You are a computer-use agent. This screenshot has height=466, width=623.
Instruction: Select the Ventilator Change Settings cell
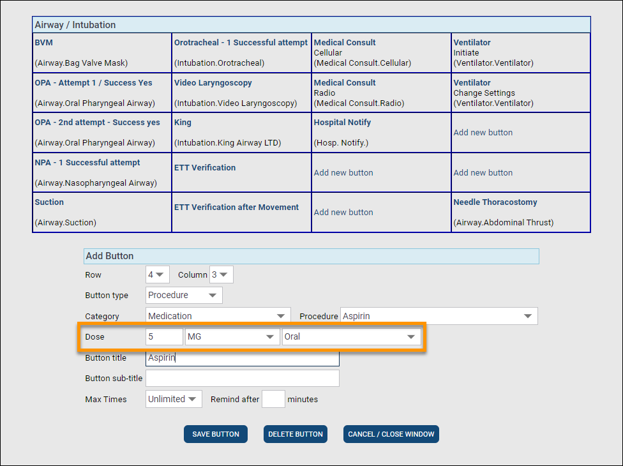[521, 93]
